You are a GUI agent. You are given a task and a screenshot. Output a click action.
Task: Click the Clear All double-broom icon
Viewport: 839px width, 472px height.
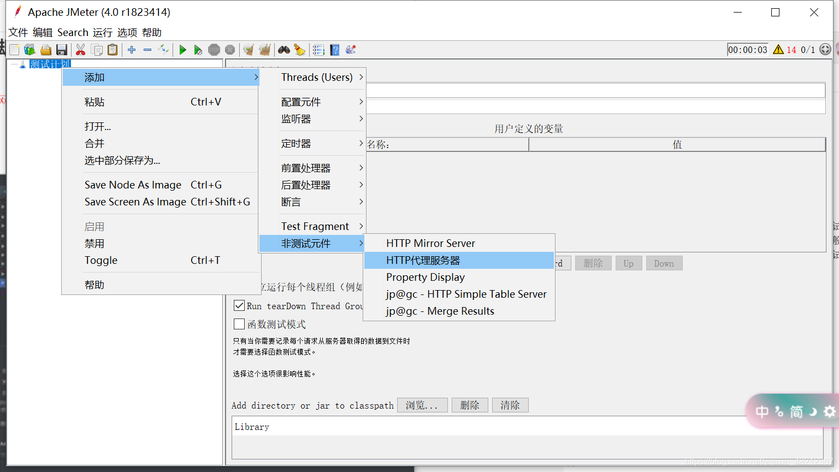[x=265, y=50]
